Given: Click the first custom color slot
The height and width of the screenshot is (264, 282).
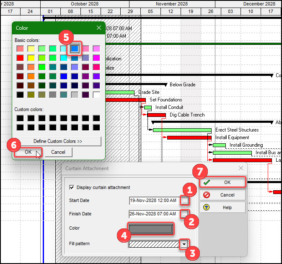Looking at the screenshot, I should 20,118.
